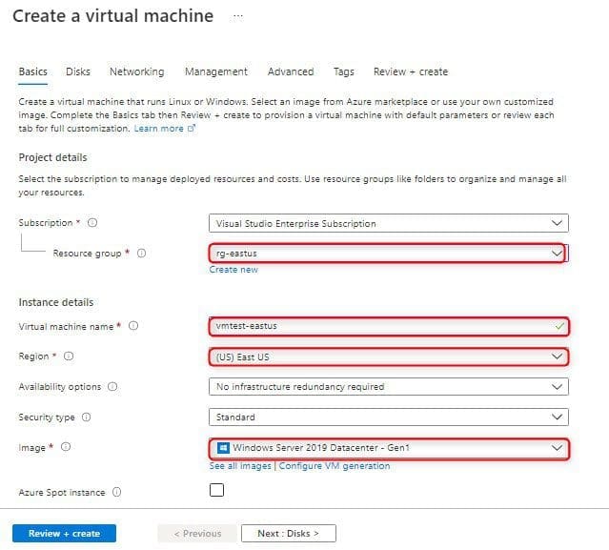
Task: Click the Region field label
Action: [x=33, y=356]
